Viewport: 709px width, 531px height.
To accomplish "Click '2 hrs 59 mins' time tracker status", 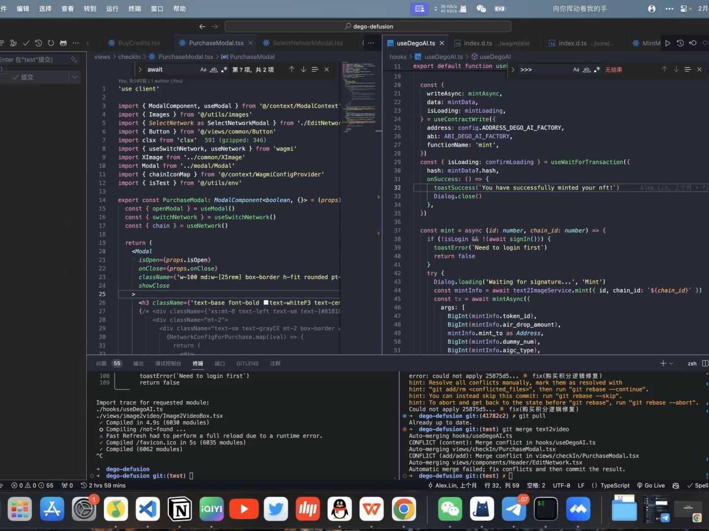I will pyautogui.click(x=103, y=485).
